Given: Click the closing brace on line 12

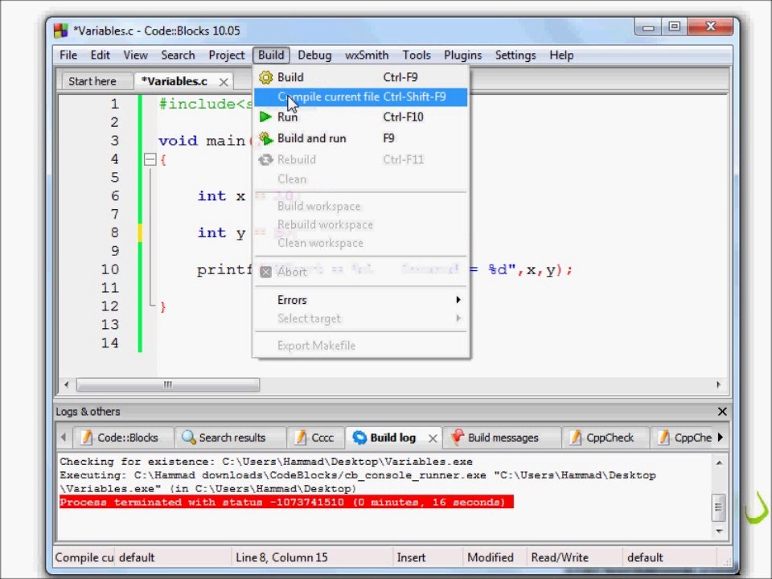Looking at the screenshot, I should coord(163,306).
